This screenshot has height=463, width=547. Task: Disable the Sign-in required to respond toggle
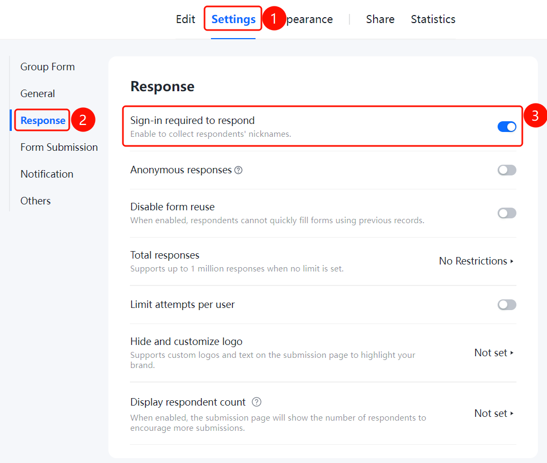click(507, 127)
